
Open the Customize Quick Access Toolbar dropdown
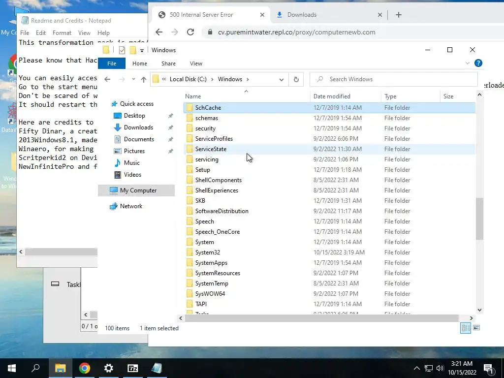coord(142,51)
